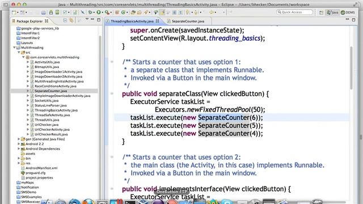Toggle folding for the separateClass method
The width and height of the screenshot is (363, 204).
[112, 93]
